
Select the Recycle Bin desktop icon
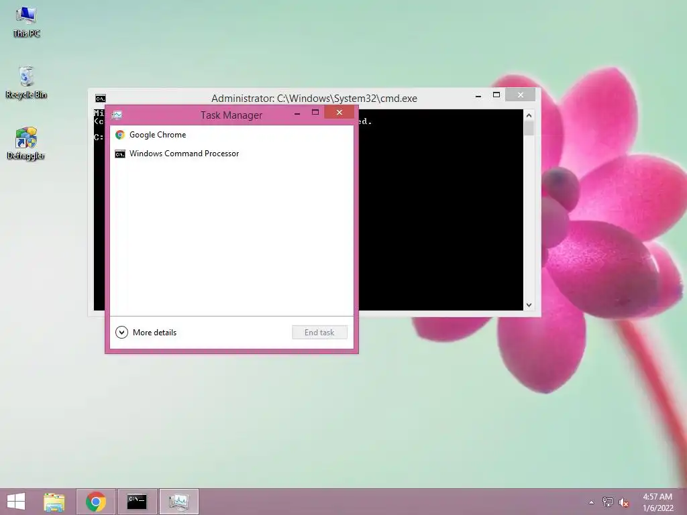click(x=26, y=82)
